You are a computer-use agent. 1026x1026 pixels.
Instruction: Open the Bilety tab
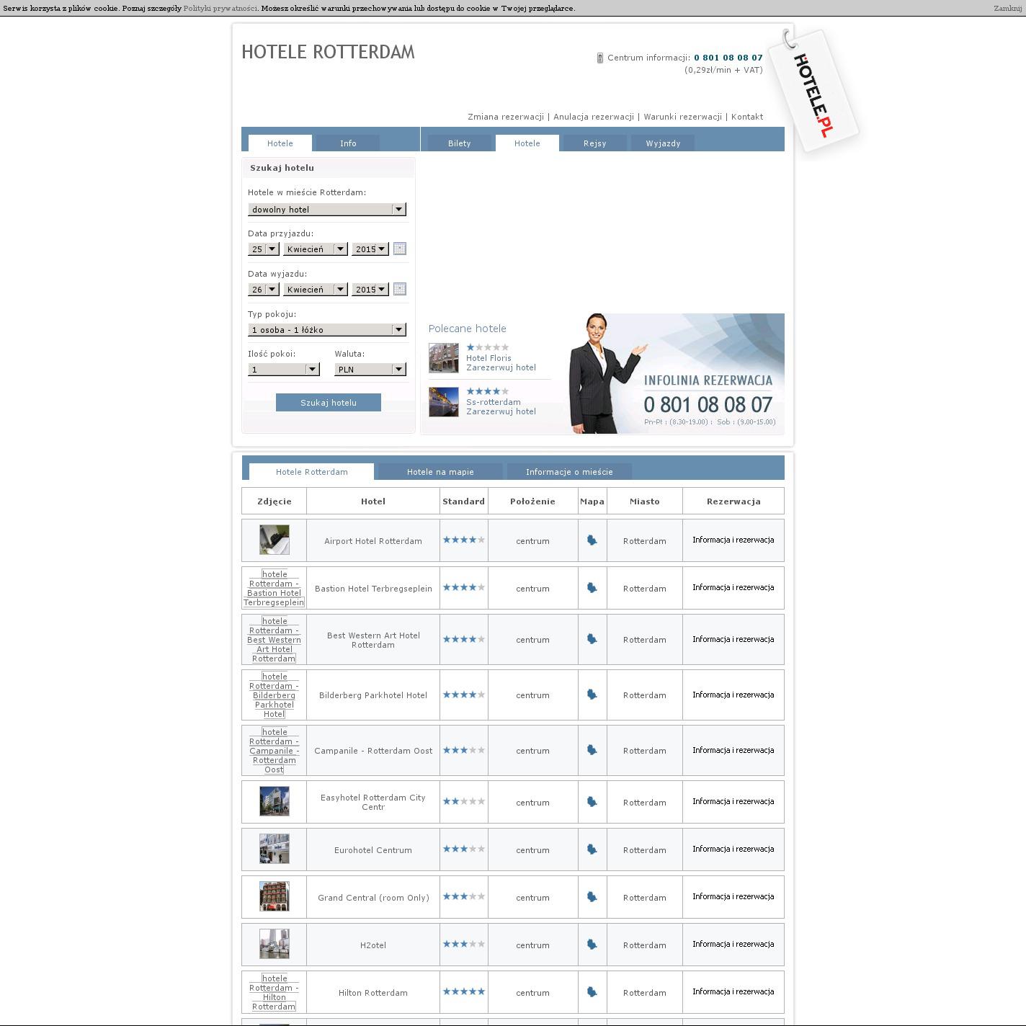point(459,143)
